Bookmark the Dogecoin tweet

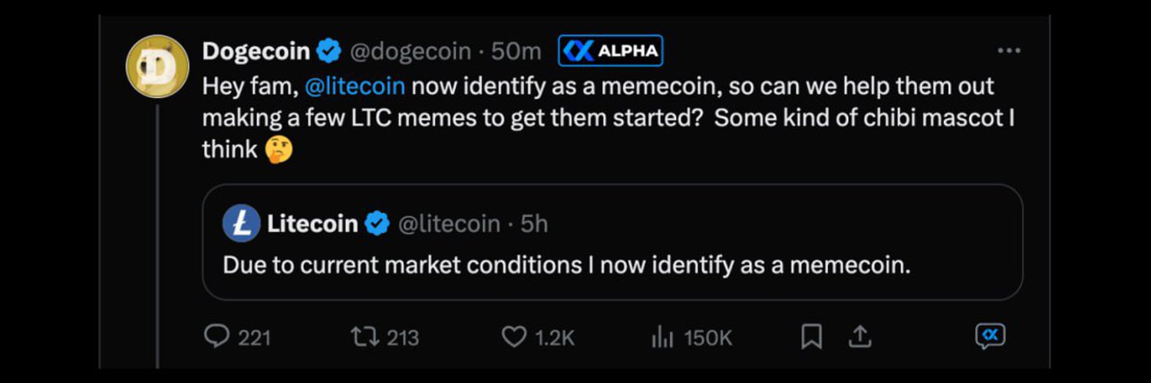[811, 337]
